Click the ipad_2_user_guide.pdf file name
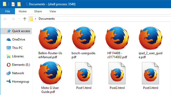 click(150, 55)
